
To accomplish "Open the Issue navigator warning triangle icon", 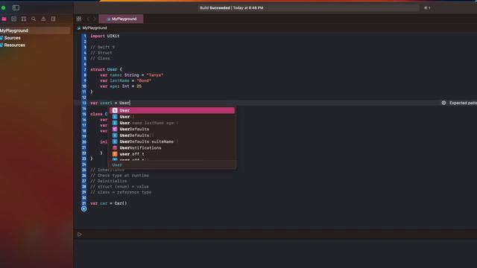I will pyautogui.click(x=43, y=19).
